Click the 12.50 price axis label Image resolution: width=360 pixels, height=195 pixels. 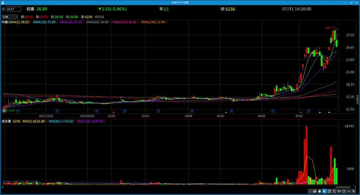point(350,109)
